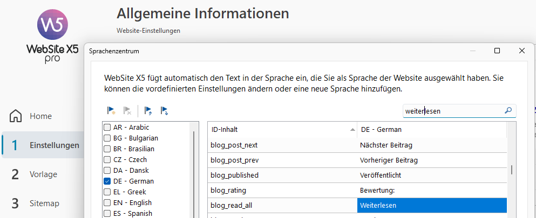Select the blog_post_next row

pos(282,145)
